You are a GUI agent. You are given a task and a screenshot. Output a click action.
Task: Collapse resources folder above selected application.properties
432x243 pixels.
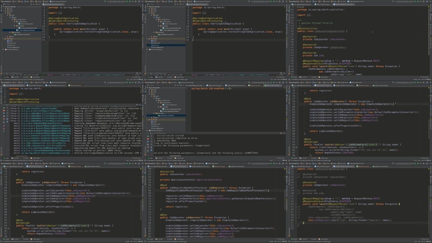(154, 113)
